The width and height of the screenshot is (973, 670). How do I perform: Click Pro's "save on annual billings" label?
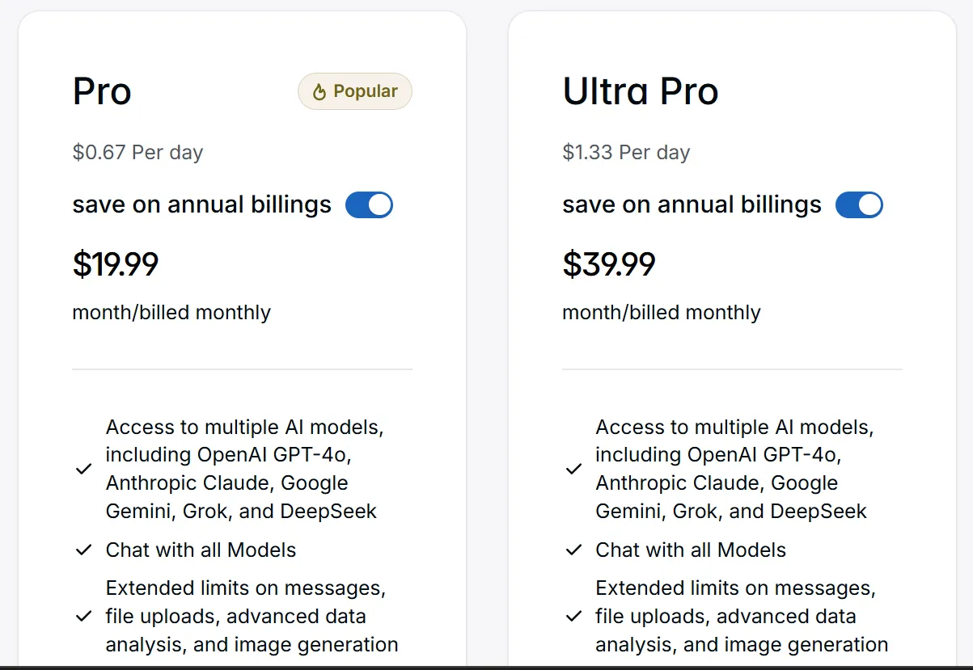tap(201, 204)
